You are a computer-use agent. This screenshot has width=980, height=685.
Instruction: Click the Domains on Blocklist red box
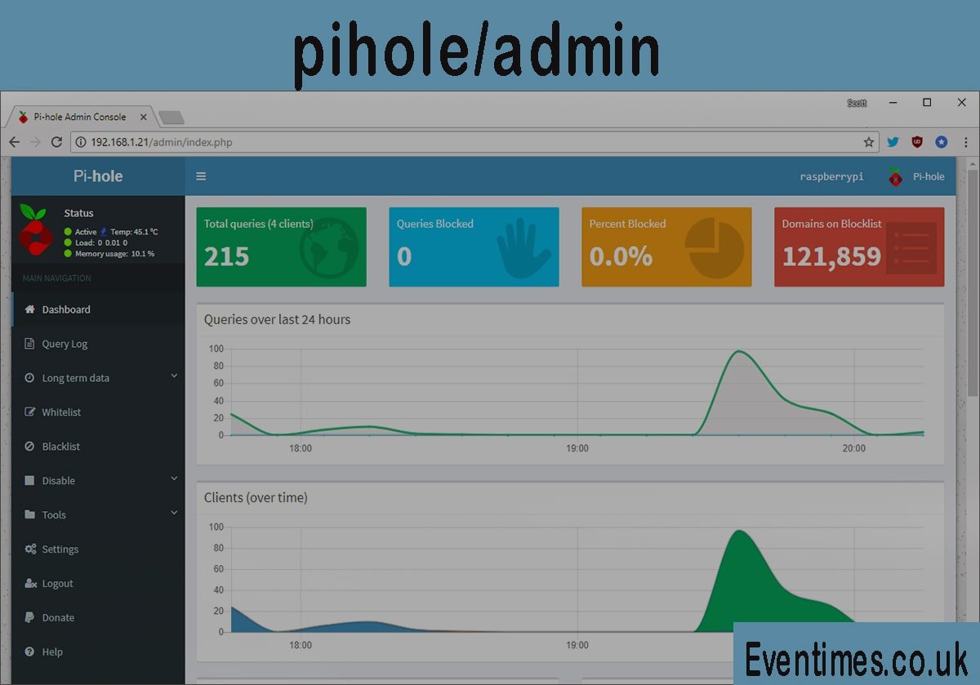tap(859, 247)
